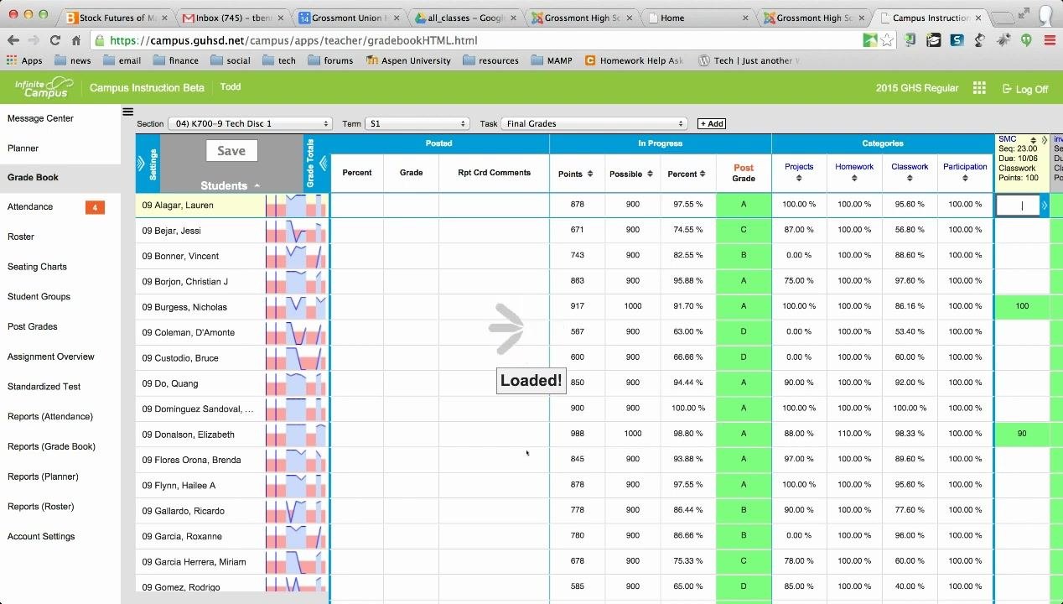1063x604 pixels.
Task: Go to browser home page
Action: coord(75,40)
